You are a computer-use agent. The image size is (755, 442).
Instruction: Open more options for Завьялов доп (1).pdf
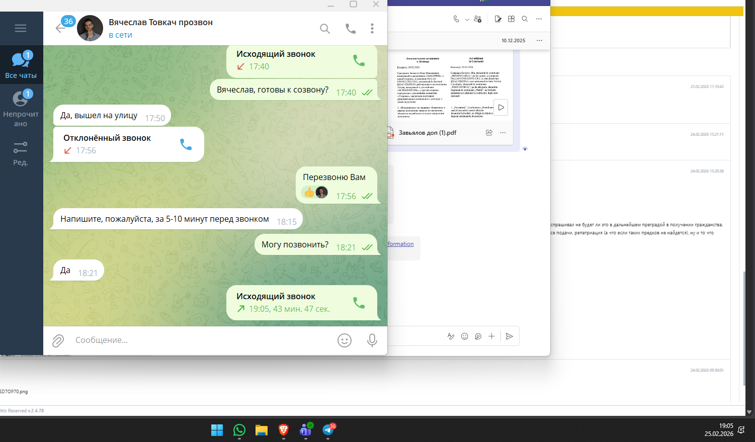[x=503, y=133]
